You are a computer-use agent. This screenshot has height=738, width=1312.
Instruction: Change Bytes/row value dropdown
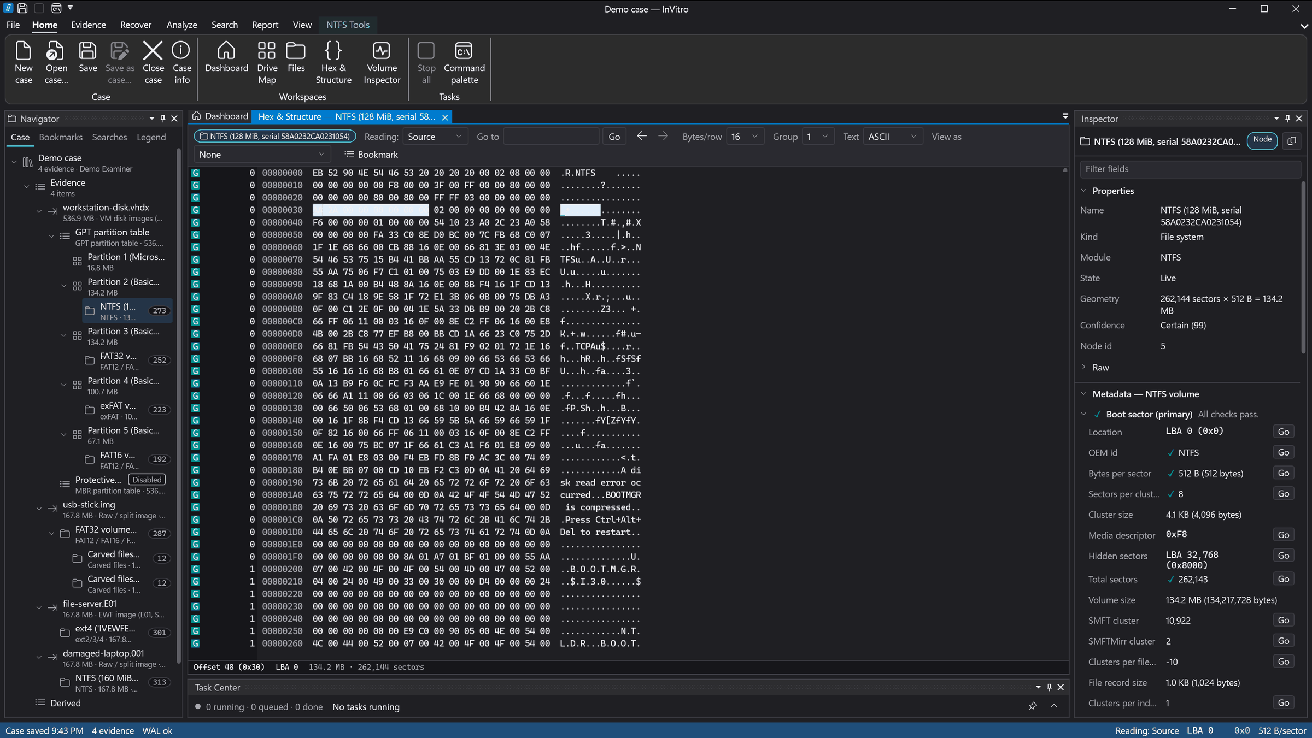pos(745,137)
